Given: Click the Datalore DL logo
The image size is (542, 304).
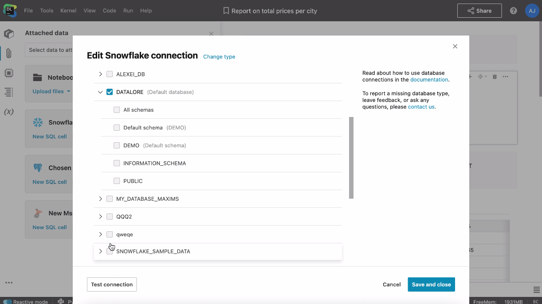Looking at the screenshot, I should point(10,11).
